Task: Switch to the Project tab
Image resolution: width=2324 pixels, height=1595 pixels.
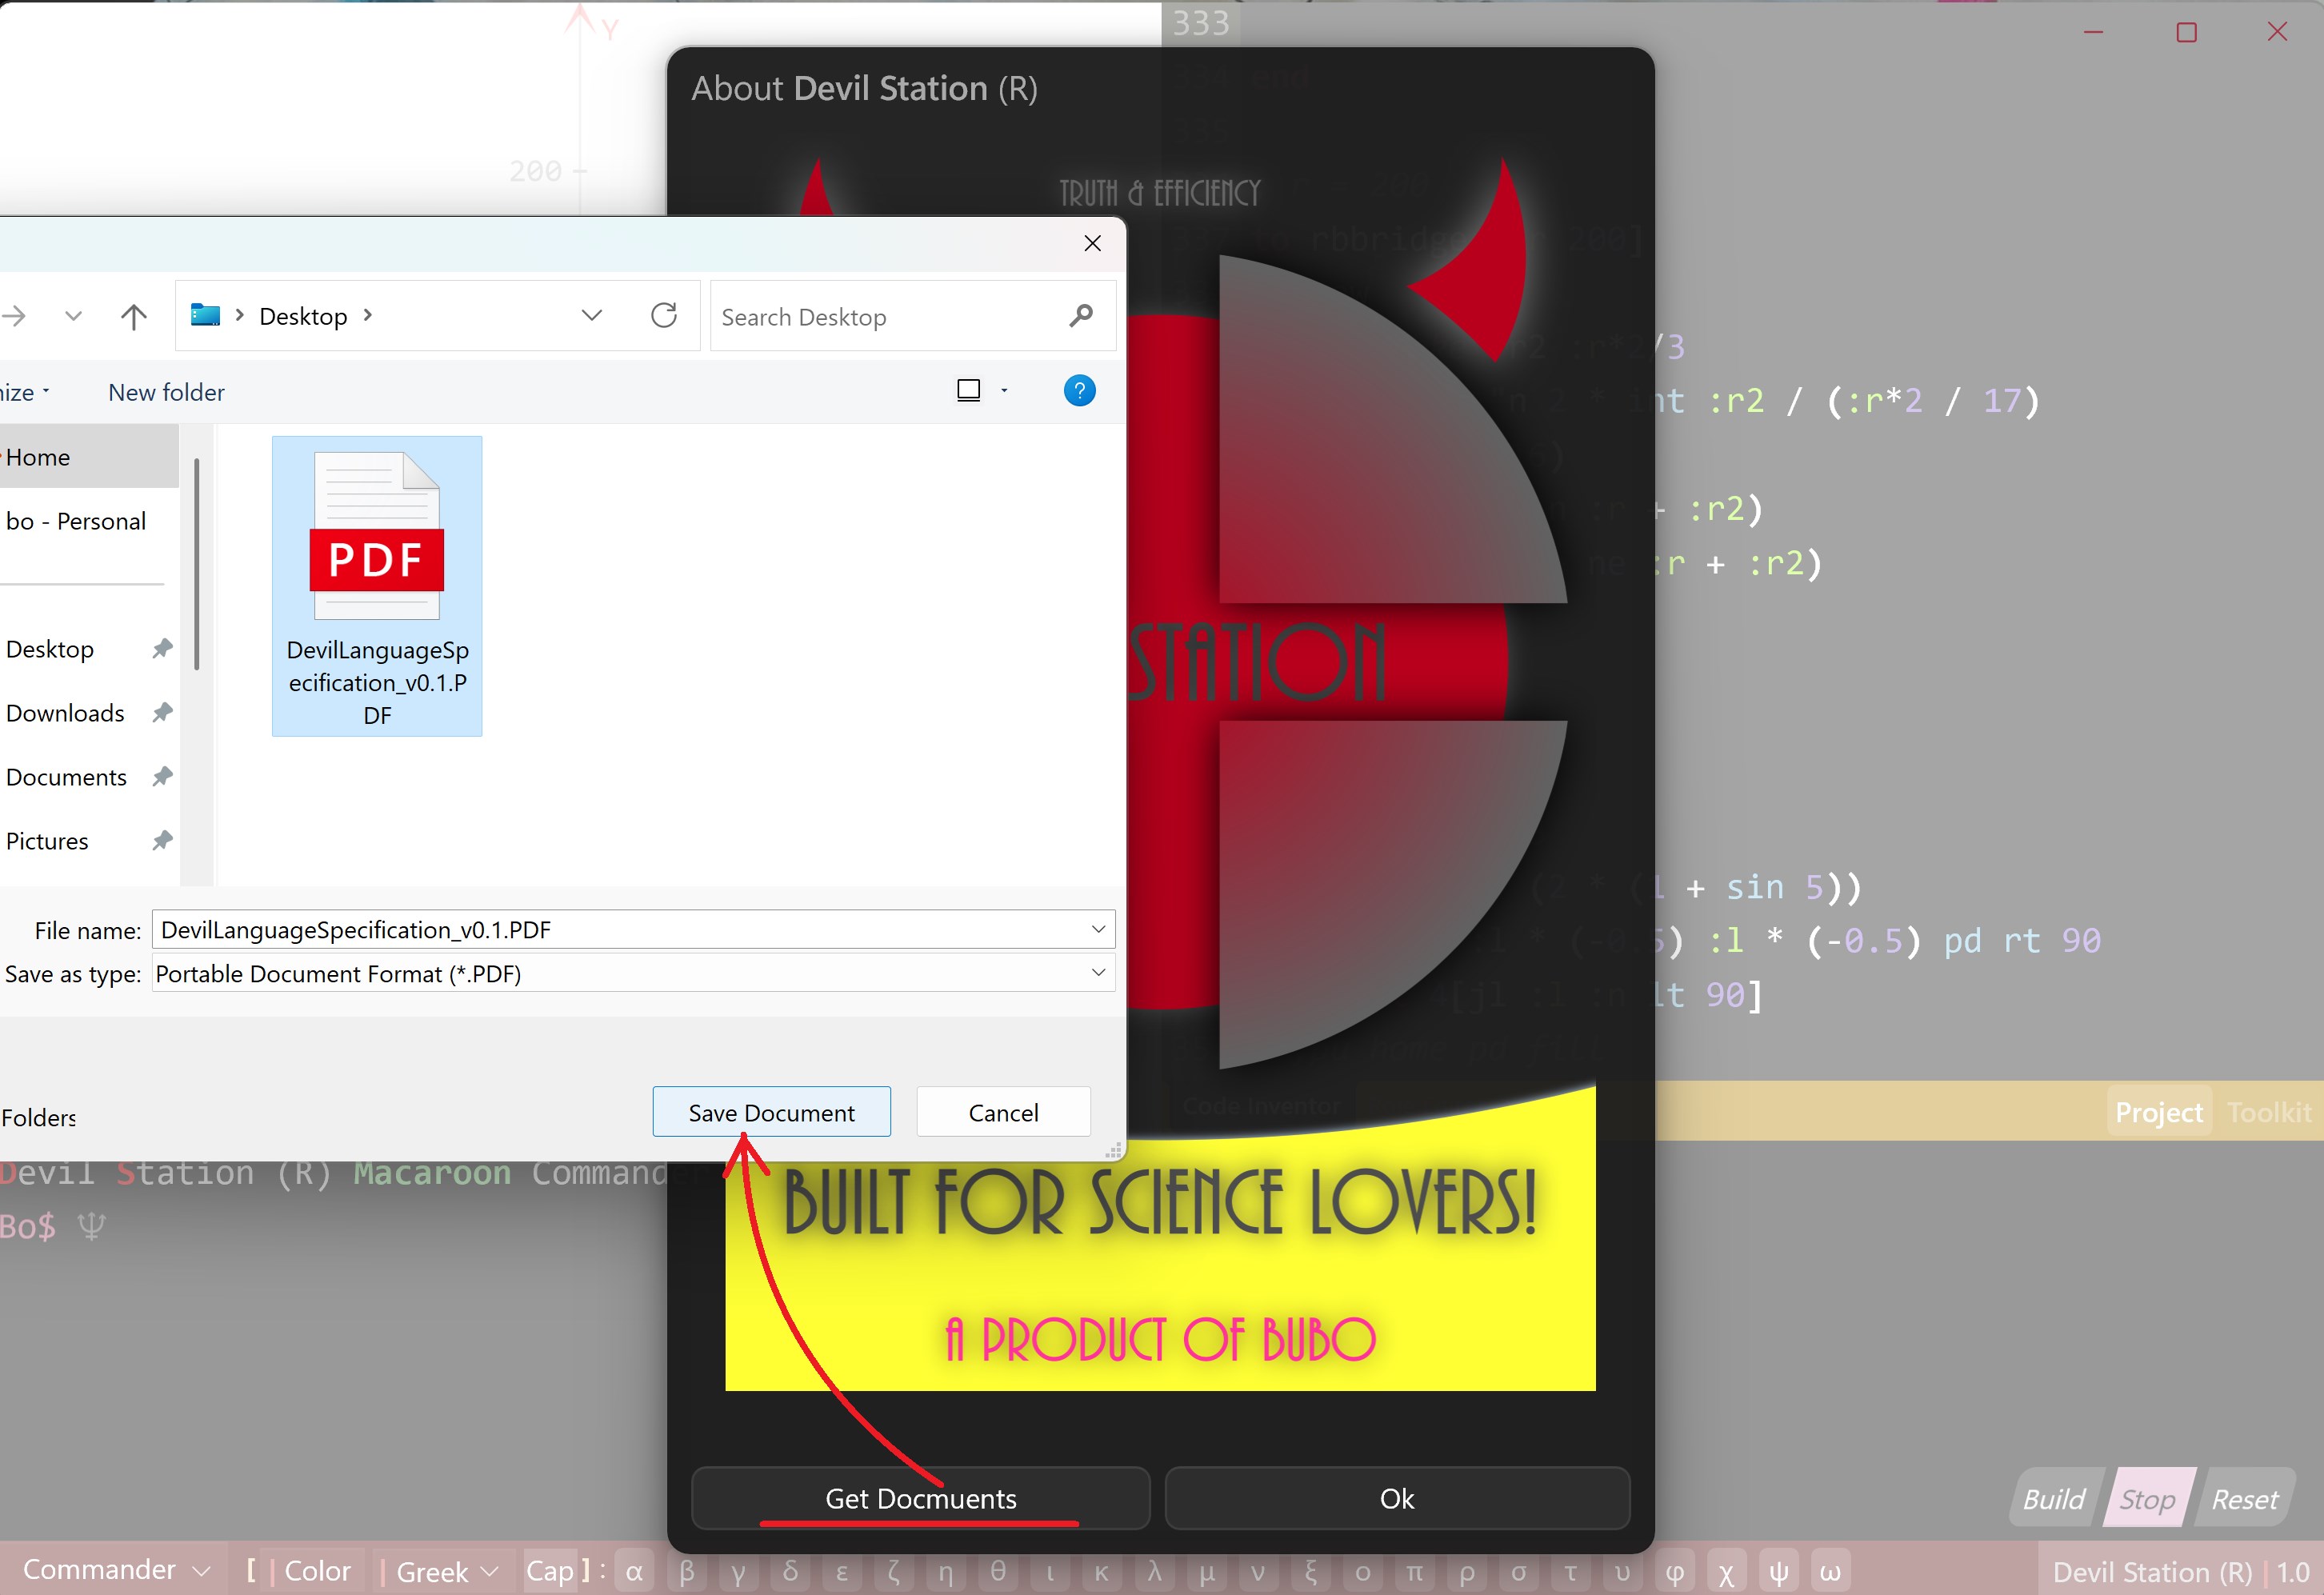Action: click(2158, 1112)
